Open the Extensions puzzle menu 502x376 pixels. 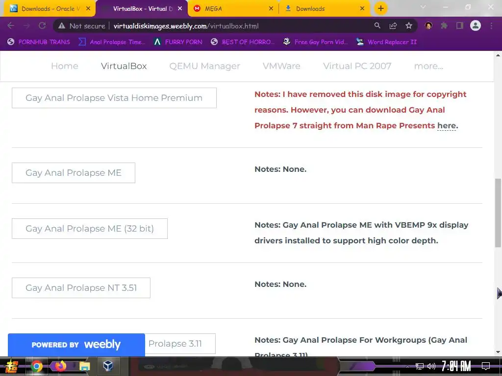click(x=444, y=25)
